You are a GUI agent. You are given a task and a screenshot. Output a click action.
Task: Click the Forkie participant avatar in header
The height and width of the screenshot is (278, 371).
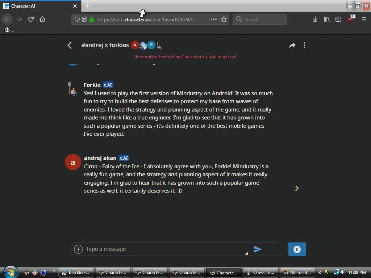pos(159,46)
